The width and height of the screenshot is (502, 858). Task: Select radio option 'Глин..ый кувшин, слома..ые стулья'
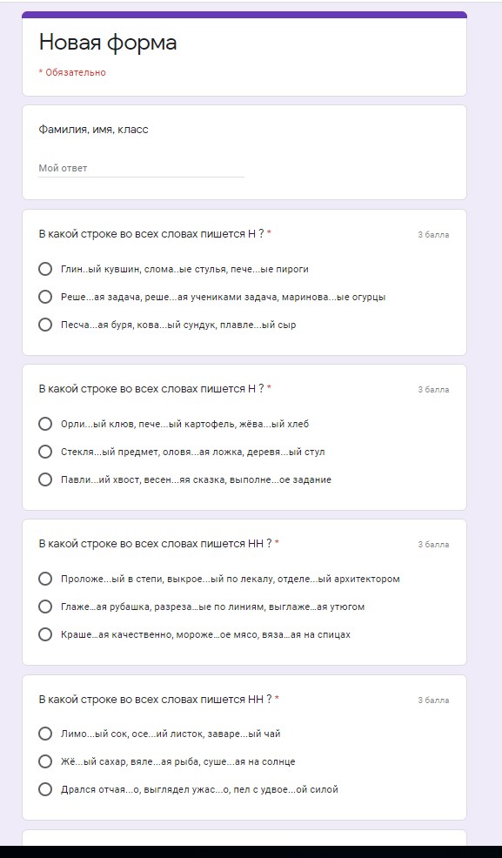click(x=45, y=269)
